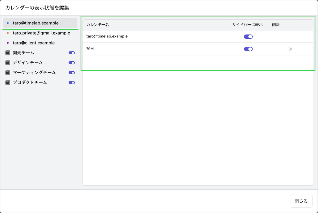This screenshot has width=318, height=213.
Task: Click red color dot of taro.private@gmail.example
Action: [x=8, y=33]
